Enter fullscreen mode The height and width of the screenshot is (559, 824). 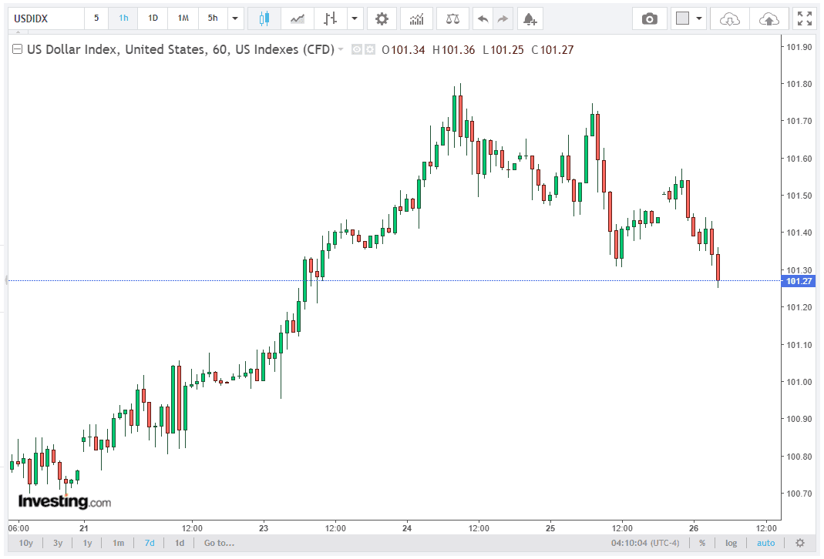pyautogui.click(x=805, y=19)
